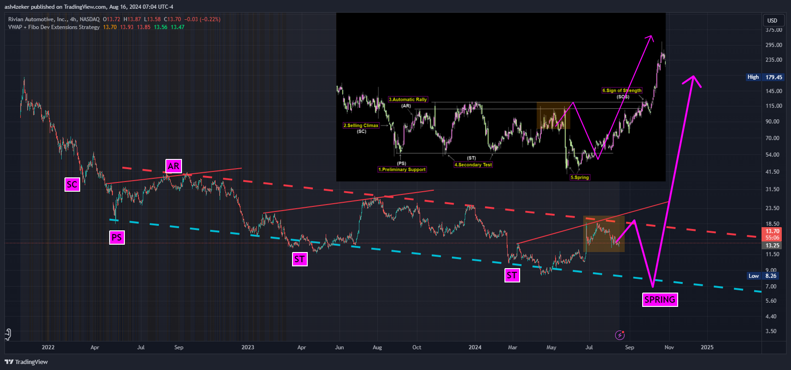Click the Jun label on the time axis
This screenshot has width=791, height=370.
(340, 347)
